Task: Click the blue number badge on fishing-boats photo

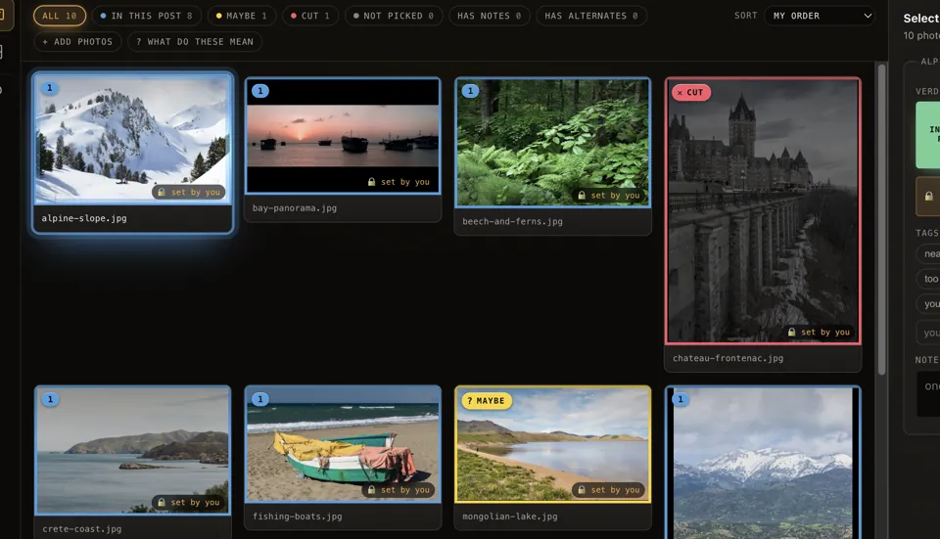Action: point(260,399)
